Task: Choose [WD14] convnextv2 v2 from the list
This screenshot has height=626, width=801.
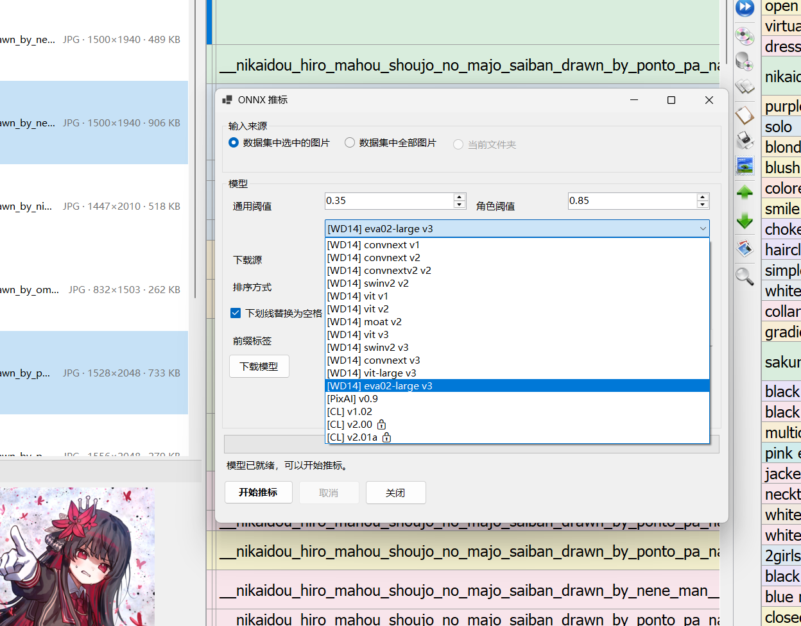Action: 517,271
